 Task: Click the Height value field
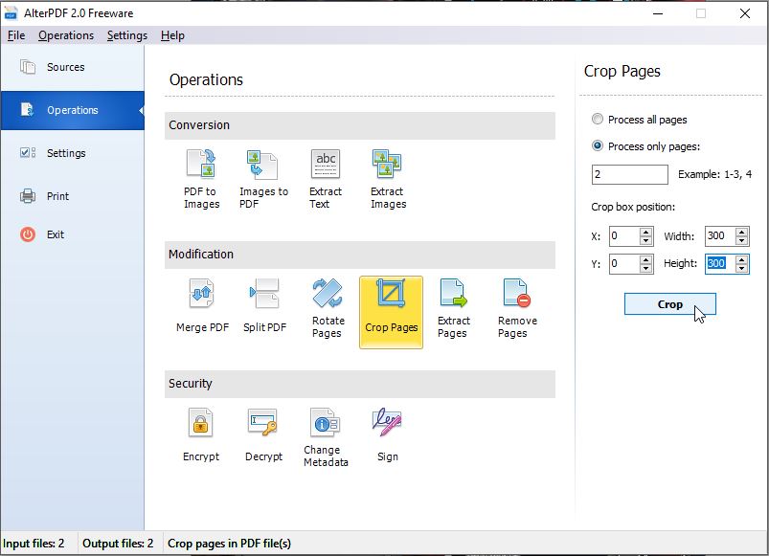coord(719,264)
